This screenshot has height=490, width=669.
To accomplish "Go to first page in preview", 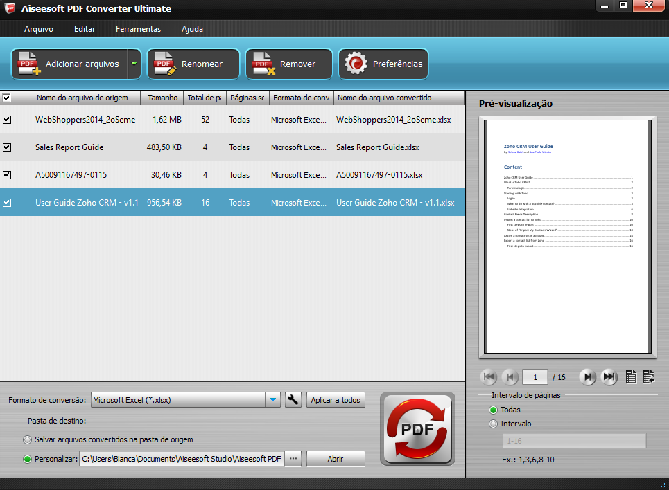I will point(489,377).
